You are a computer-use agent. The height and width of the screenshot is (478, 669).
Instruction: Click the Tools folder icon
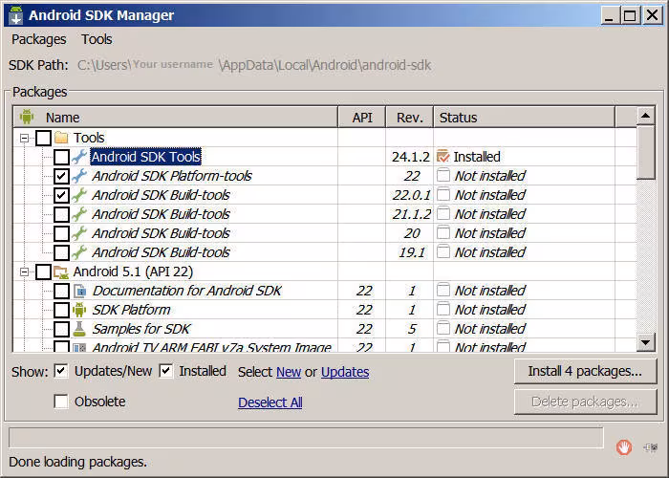pyautogui.click(x=61, y=138)
